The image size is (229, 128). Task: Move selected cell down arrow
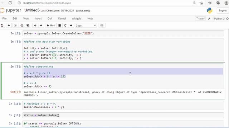41,26
